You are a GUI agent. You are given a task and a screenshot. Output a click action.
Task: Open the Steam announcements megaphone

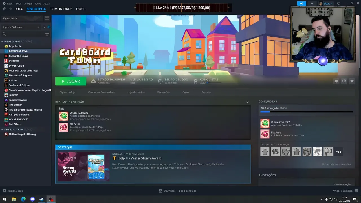point(301,3)
